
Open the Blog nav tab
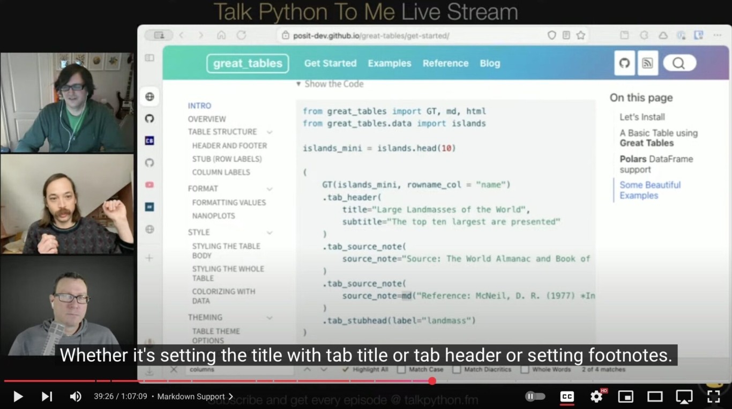(x=490, y=63)
